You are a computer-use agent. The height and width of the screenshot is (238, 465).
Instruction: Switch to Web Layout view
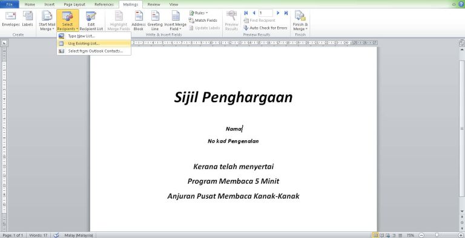[x=387, y=236]
